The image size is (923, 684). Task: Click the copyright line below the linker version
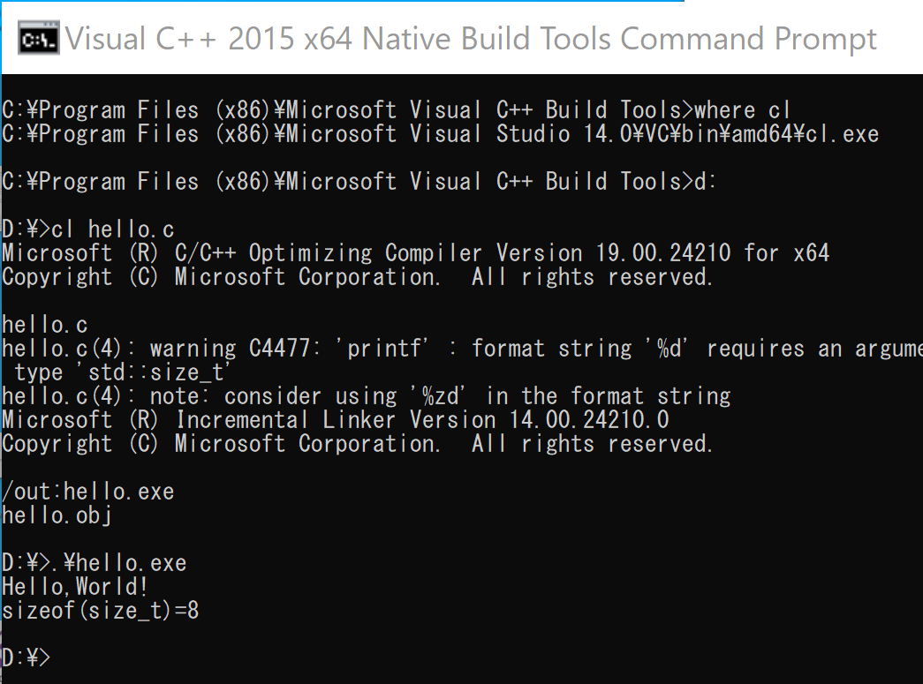pyautogui.click(x=357, y=444)
